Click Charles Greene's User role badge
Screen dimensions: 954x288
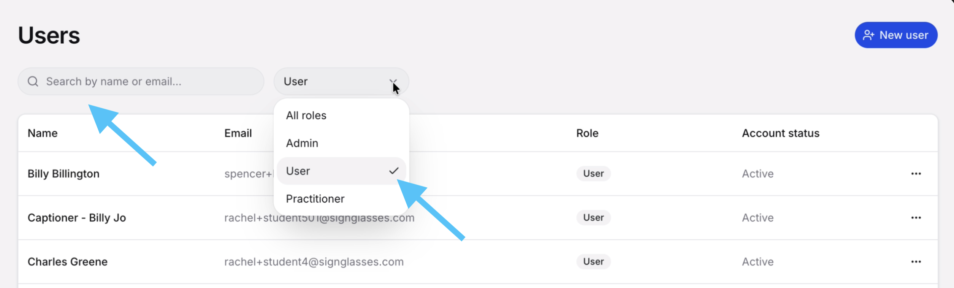[593, 262]
